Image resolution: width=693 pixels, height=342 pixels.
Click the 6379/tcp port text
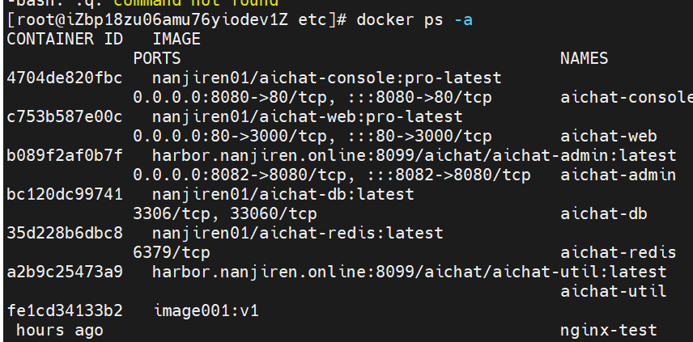(x=172, y=253)
